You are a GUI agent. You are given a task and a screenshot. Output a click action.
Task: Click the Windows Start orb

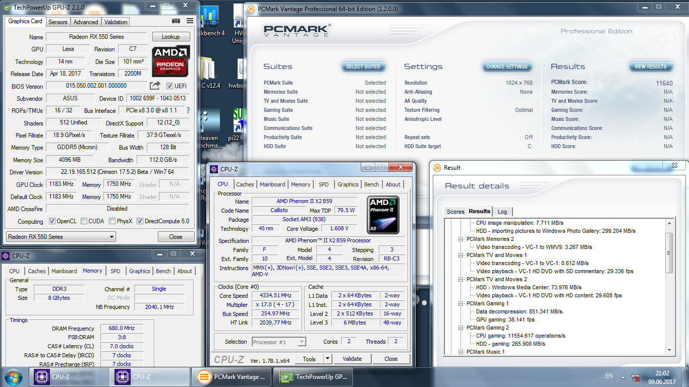point(13,377)
